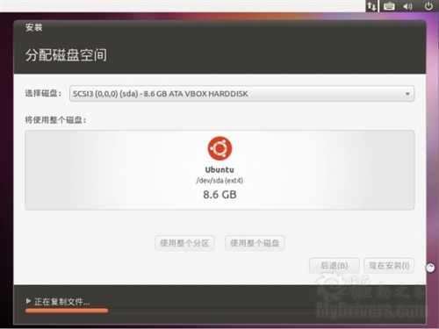Open the power session menu icon

tap(428, 6)
